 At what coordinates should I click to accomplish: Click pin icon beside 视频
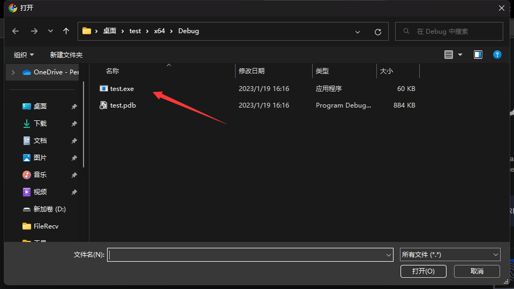74,192
